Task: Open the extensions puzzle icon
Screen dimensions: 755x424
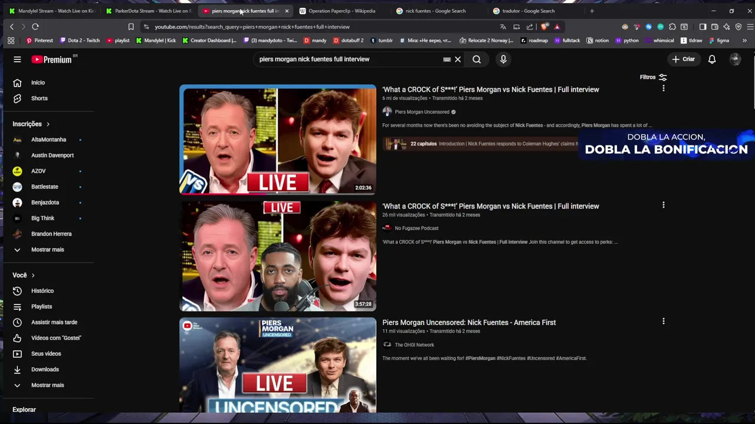Action: [672, 26]
